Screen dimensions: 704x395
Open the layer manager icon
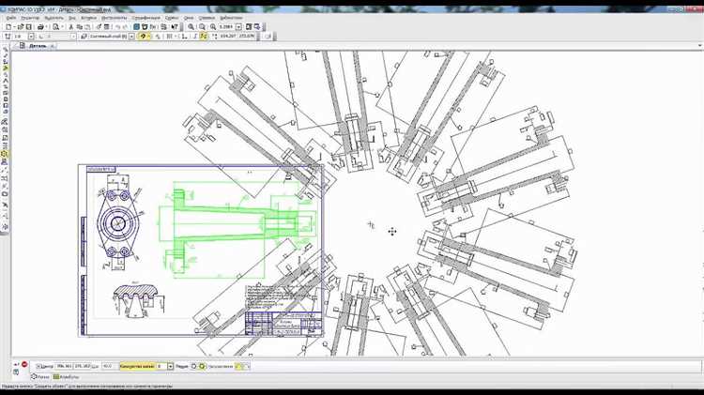click(84, 36)
